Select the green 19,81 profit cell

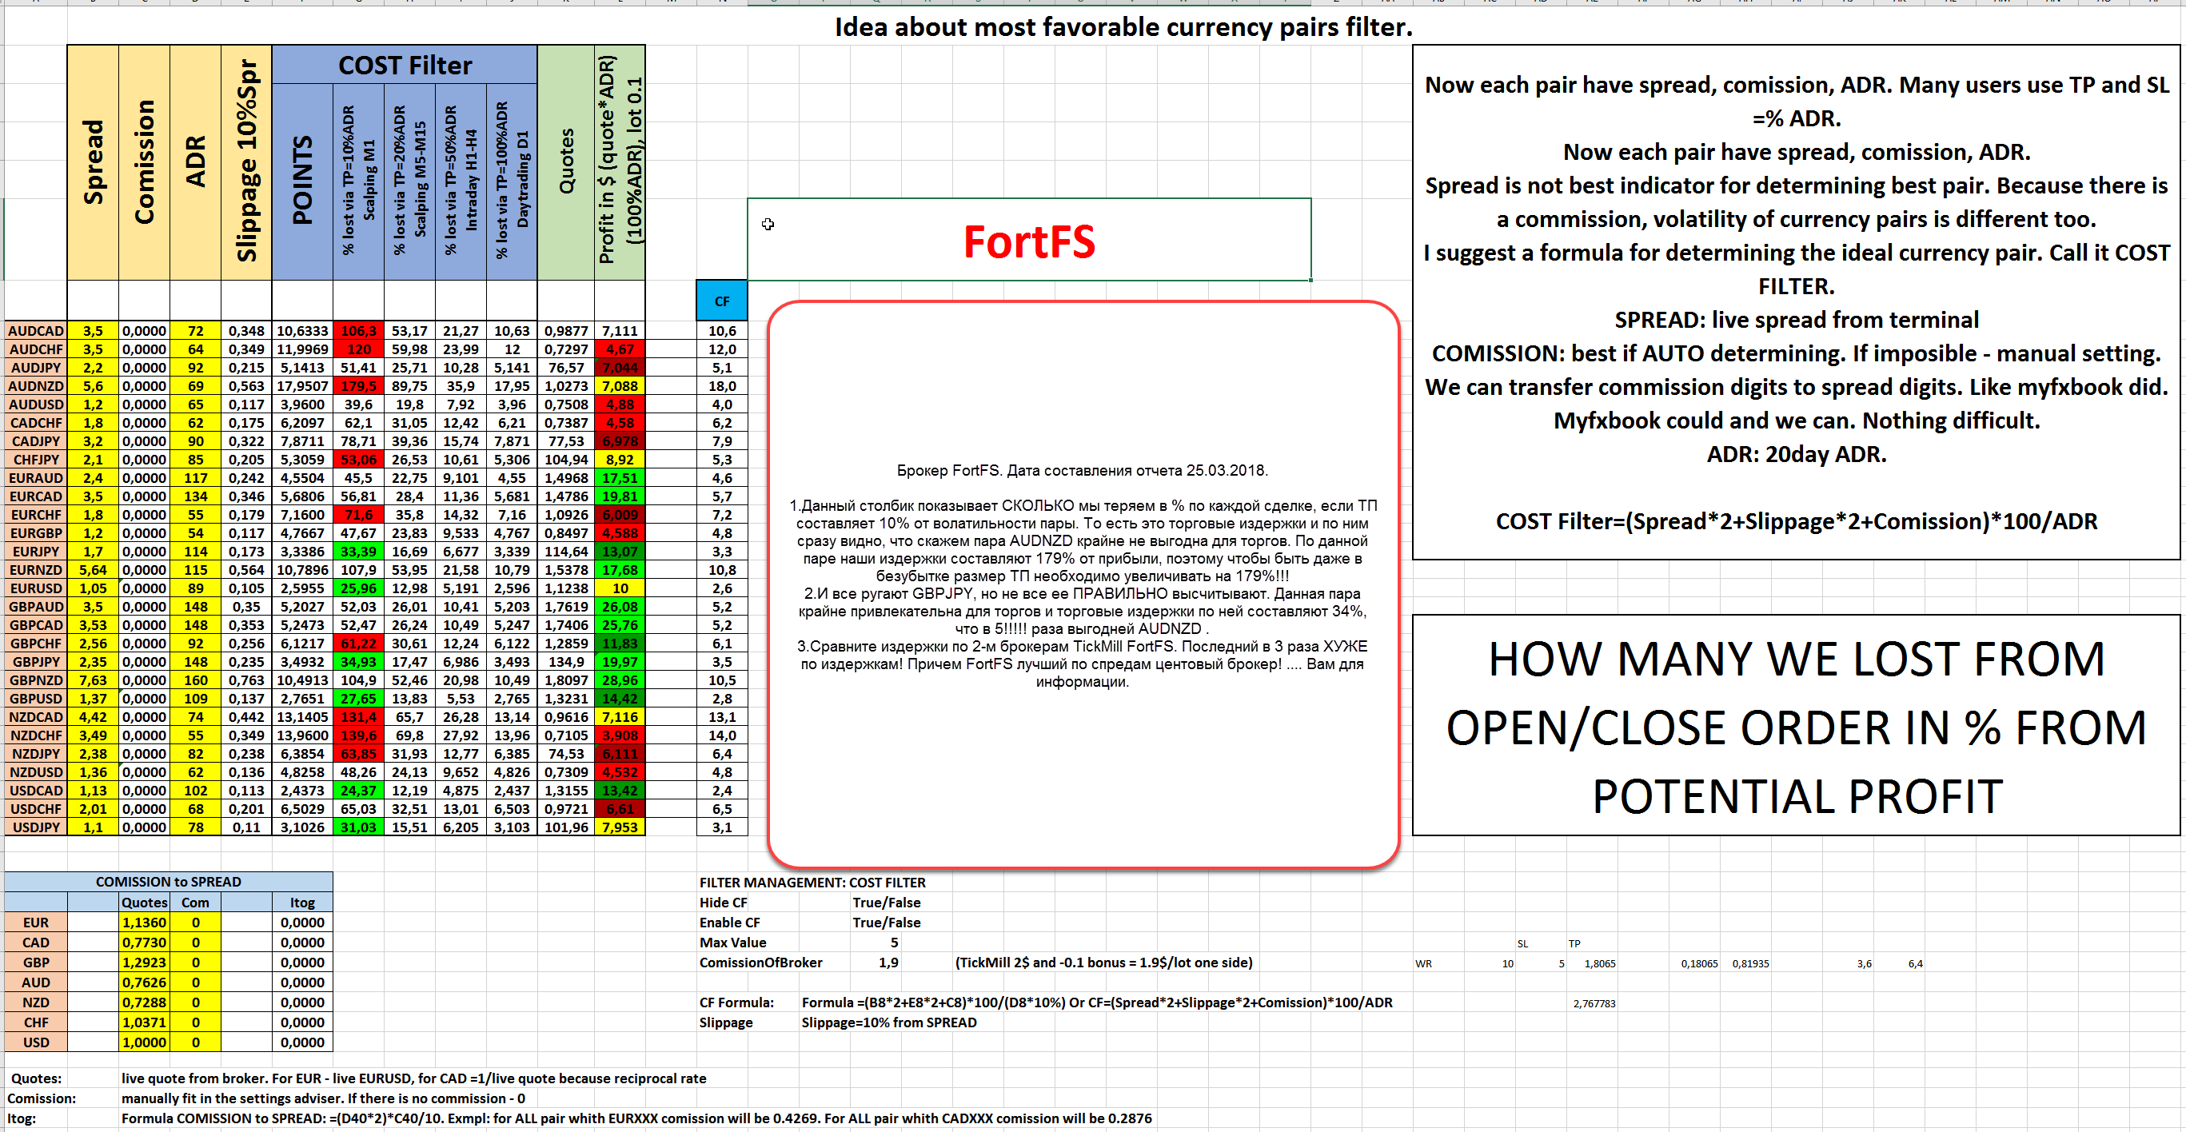pyautogui.click(x=620, y=496)
